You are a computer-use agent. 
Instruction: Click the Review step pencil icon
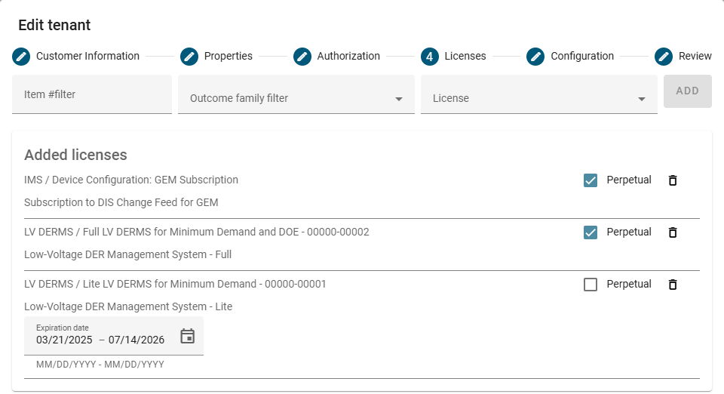click(664, 57)
